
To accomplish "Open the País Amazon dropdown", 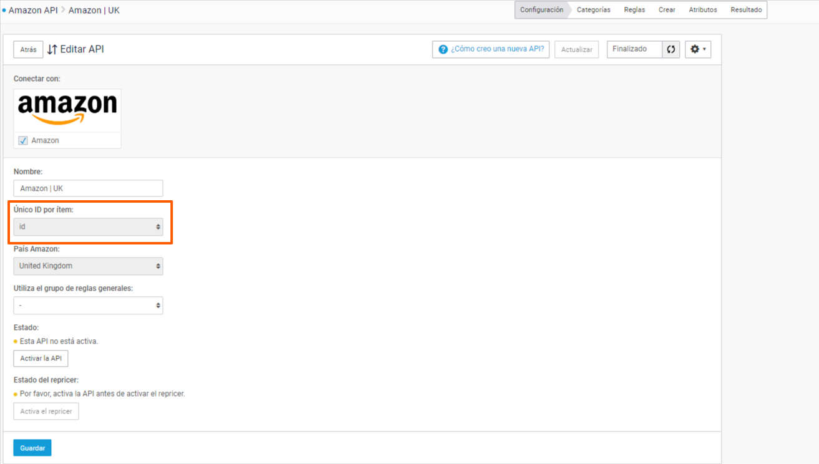I will [88, 266].
